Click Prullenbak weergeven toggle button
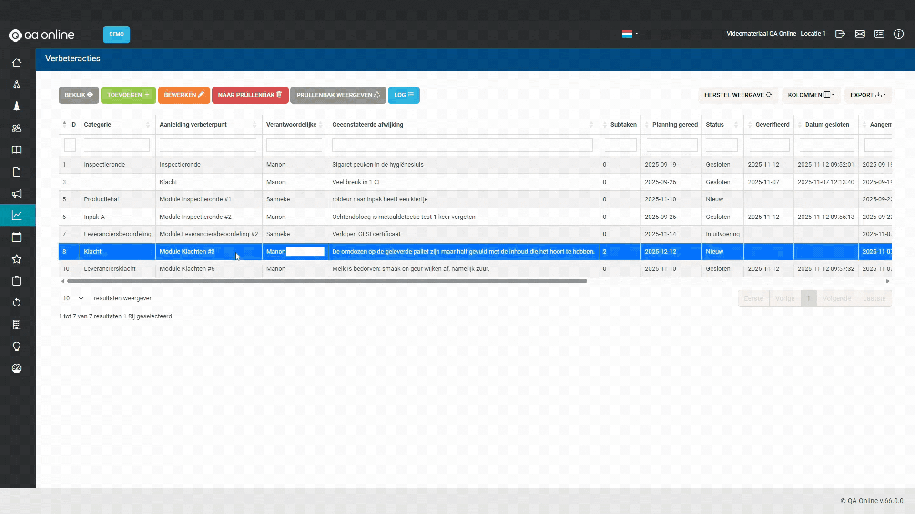915x514 pixels. 338,95
